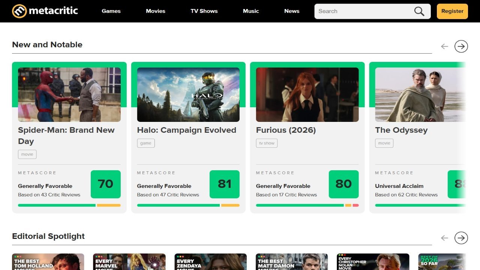Open the Movies menu
The image size is (480, 270).
pos(156,11)
